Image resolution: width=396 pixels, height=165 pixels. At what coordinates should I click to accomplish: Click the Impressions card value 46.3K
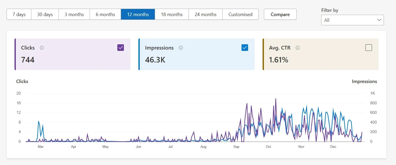pos(155,60)
